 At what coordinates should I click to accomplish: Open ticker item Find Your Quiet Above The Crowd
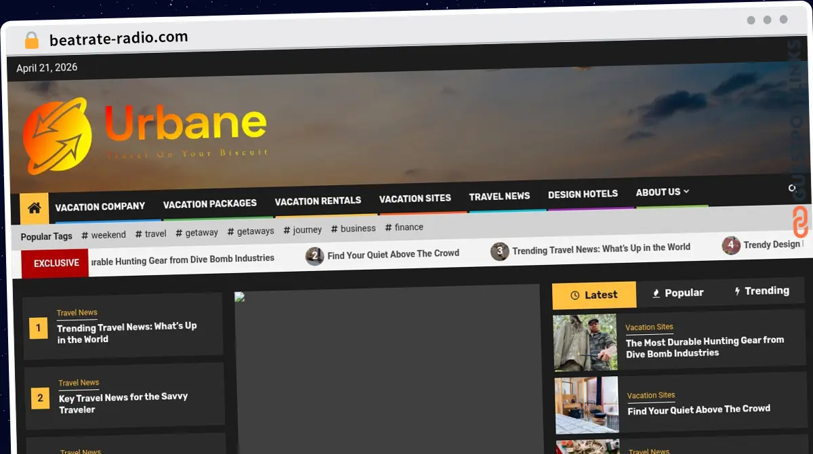[393, 253]
